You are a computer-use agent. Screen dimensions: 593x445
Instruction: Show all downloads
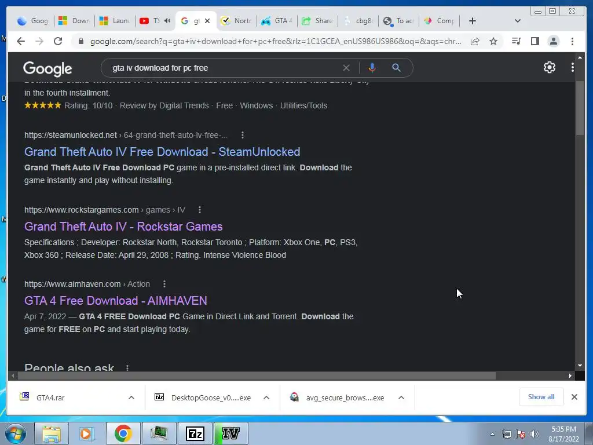point(541,397)
